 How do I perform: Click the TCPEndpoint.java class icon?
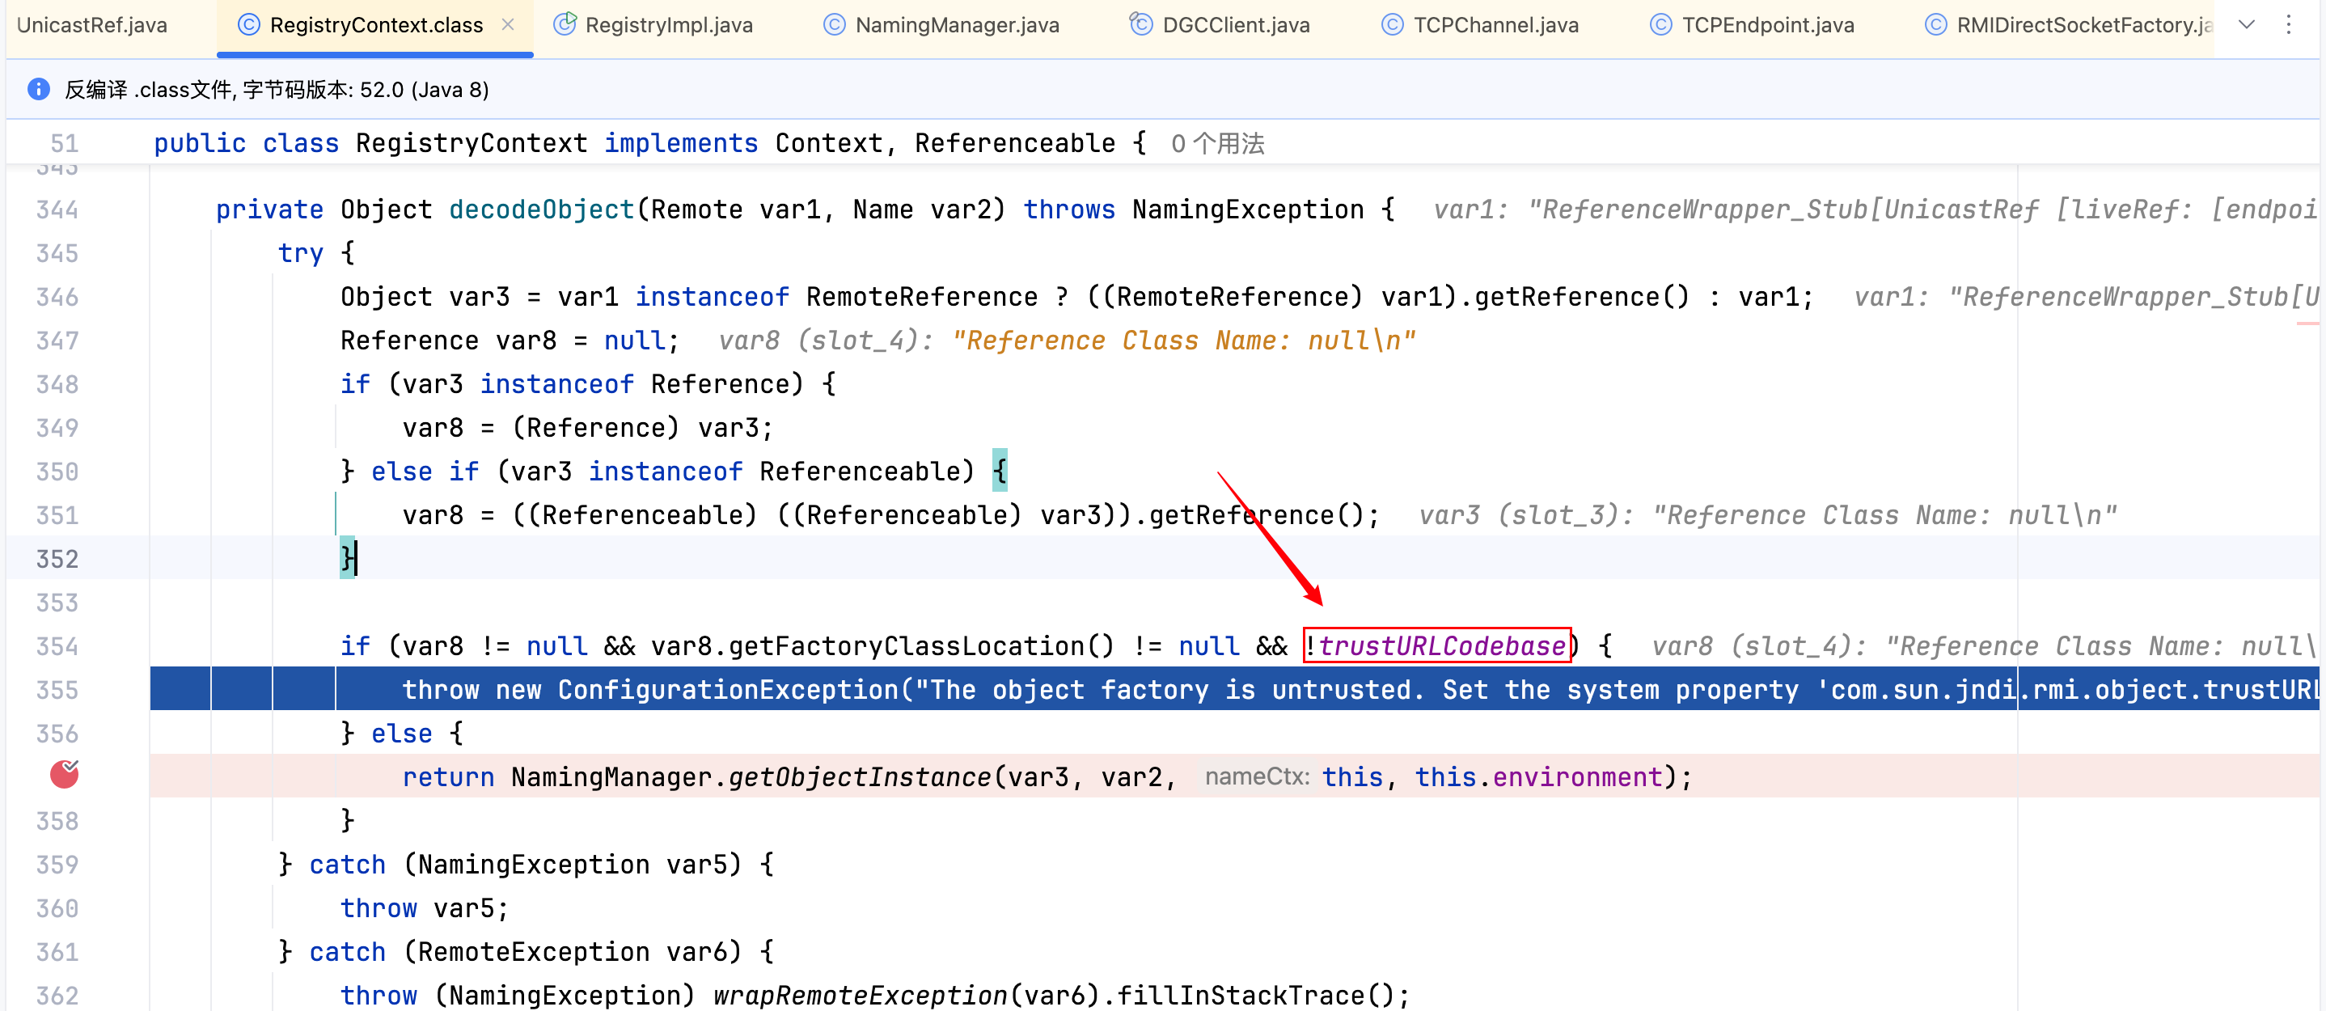[1660, 25]
